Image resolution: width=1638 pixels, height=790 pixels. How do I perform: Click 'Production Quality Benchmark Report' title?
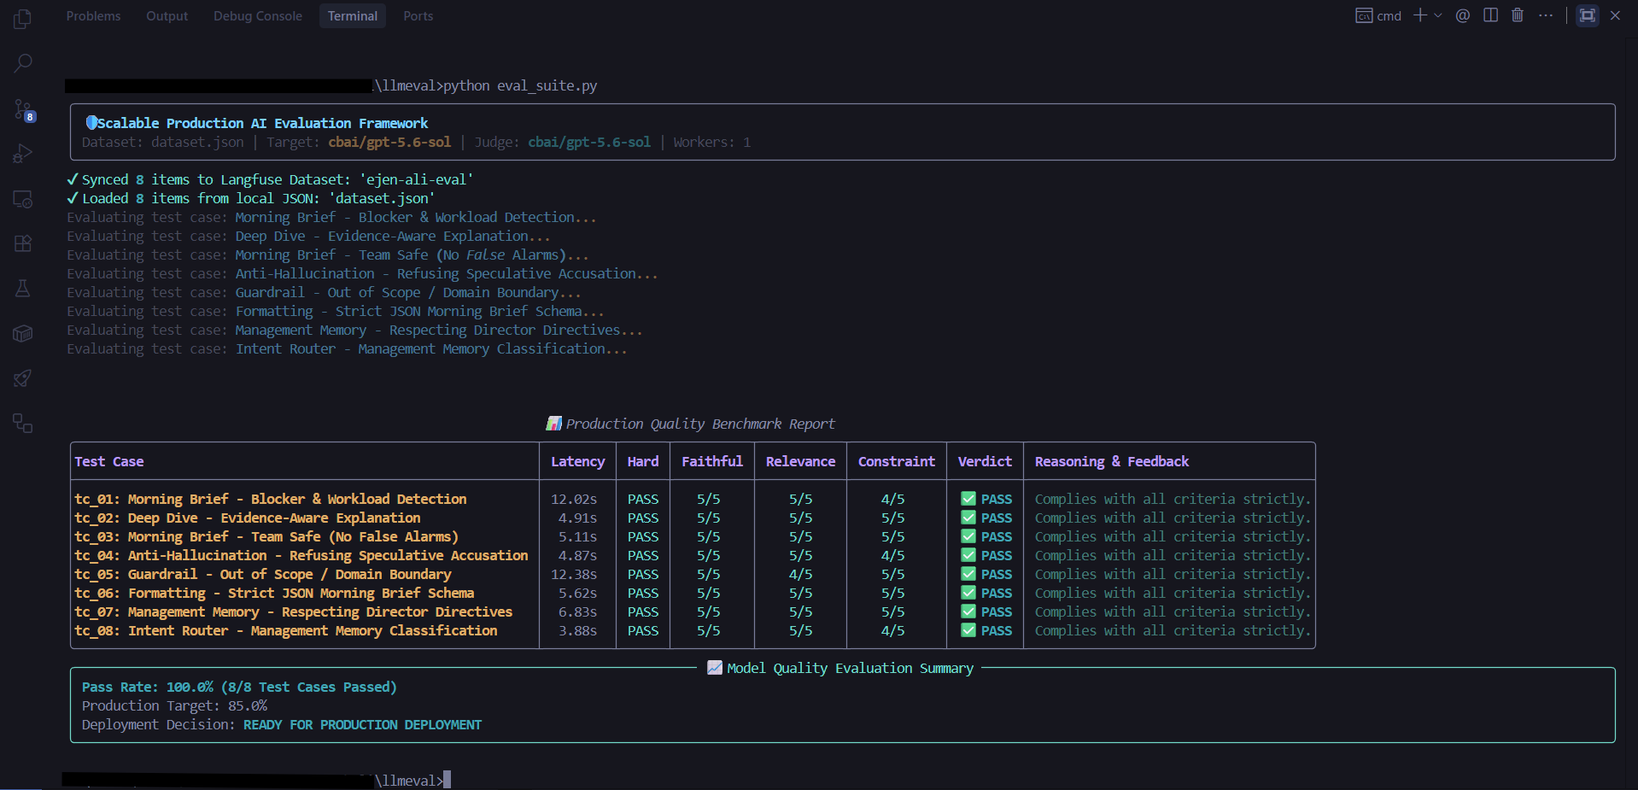(x=700, y=424)
